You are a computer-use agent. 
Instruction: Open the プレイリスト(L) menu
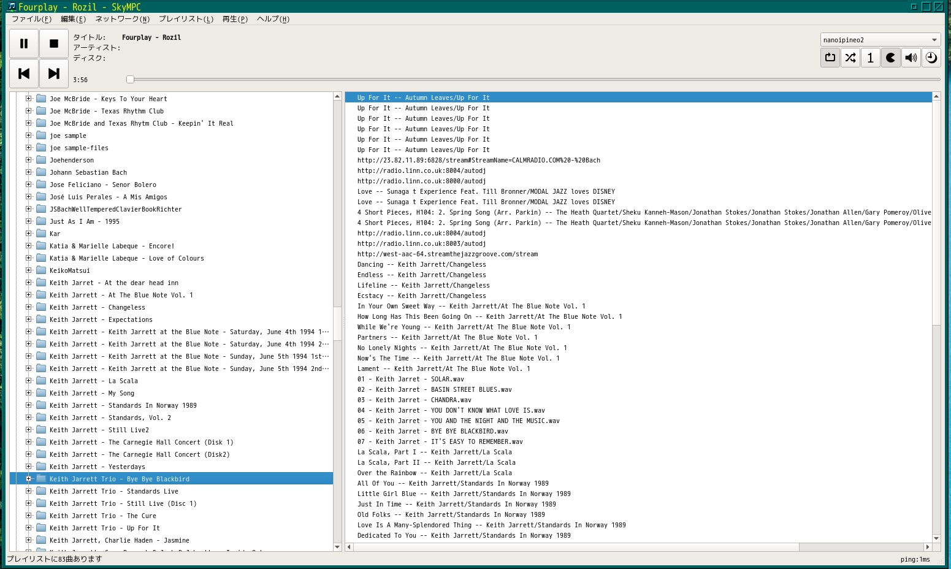click(186, 19)
